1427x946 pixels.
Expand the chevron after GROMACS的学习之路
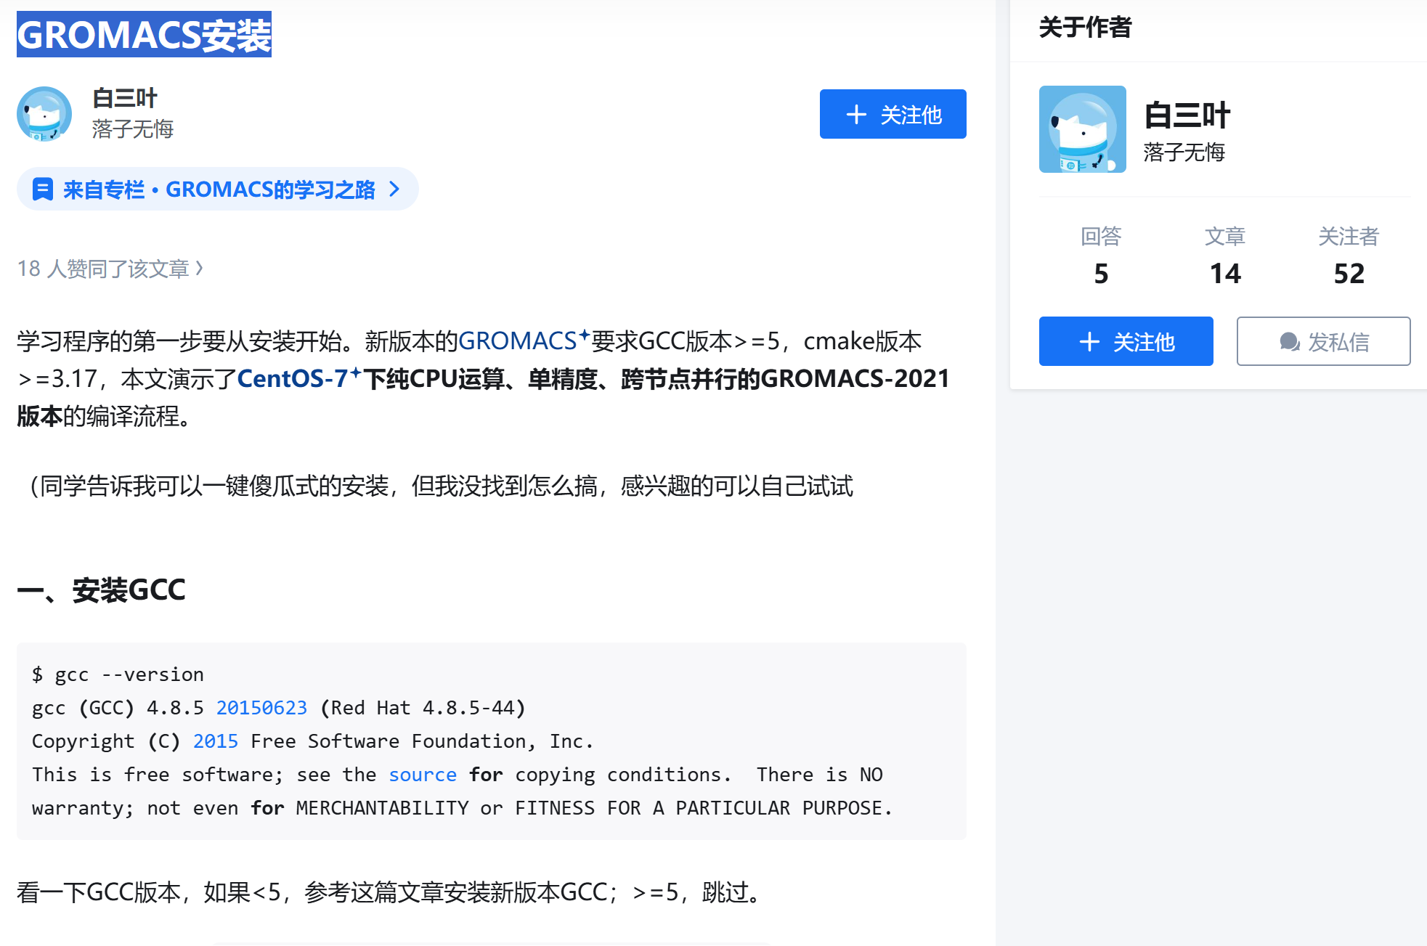(x=394, y=188)
